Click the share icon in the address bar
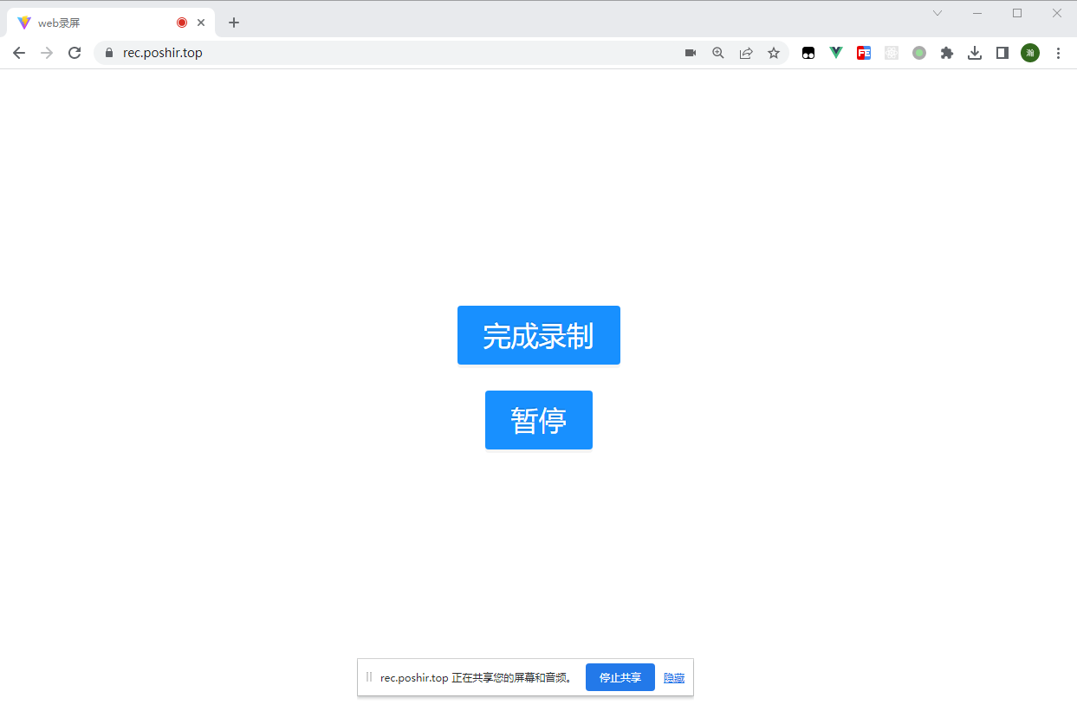 [x=746, y=53]
